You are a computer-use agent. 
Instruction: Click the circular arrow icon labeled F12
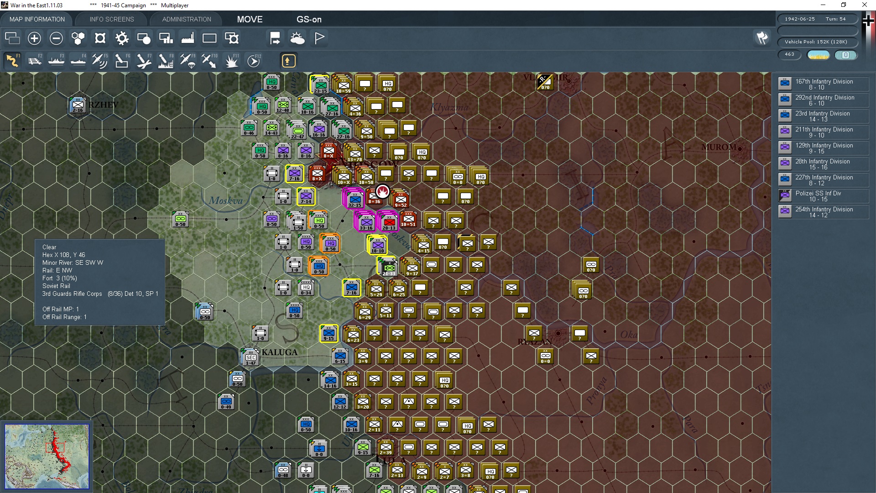point(254,61)
